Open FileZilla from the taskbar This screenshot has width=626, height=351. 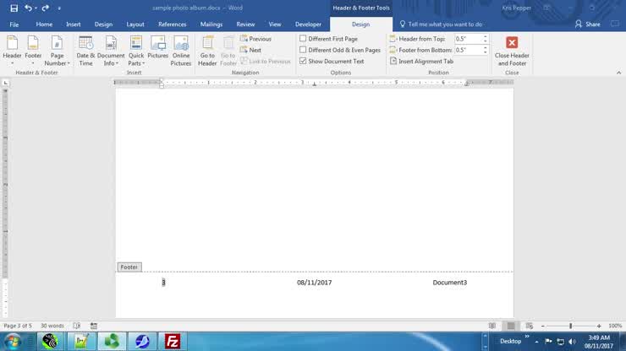click(173, 342)
